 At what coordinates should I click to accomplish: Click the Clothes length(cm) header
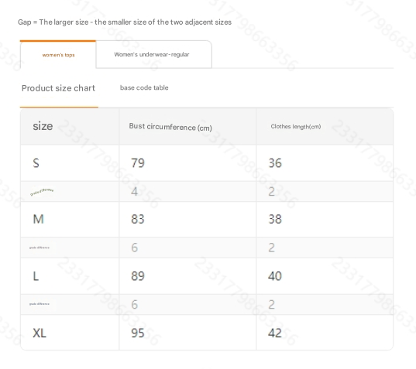coord(296,127)
